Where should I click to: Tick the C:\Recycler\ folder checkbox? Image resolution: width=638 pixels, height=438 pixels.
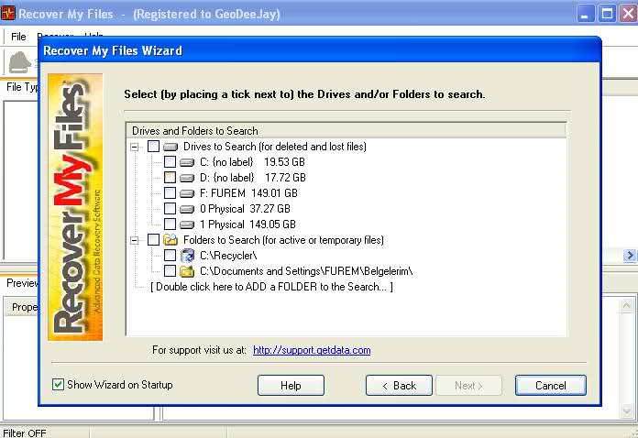point(170,256)
